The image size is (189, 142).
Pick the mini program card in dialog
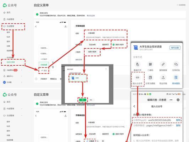pos(78,78)
